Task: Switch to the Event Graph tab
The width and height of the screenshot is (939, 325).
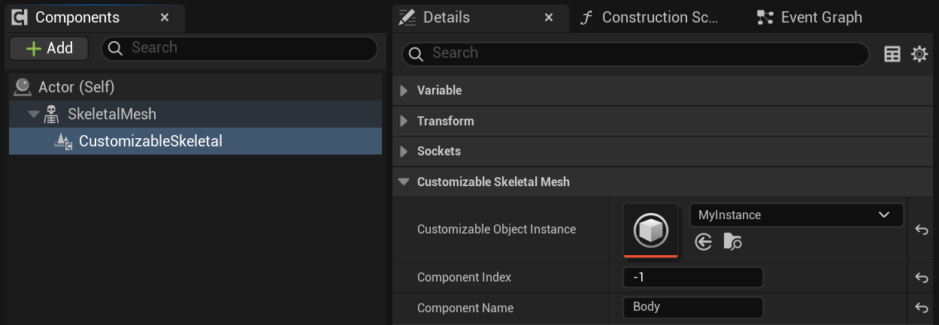Action: coord(810,17)
